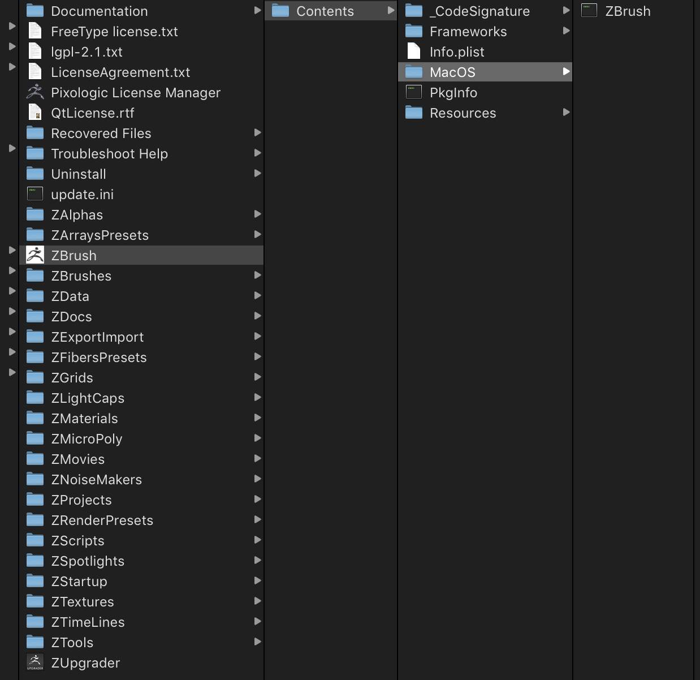Select the ZLightCaps folder
This screenshot has width=700, height=680.
[x=88, y=398]
